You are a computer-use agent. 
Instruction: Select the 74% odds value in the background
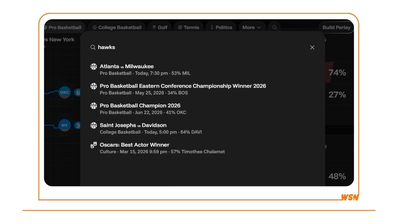tap(337, 73)
